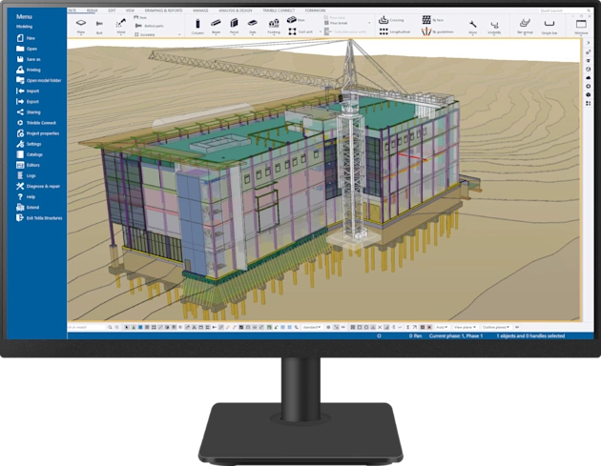The height and width of the screenshot is (466, 601).
Task: Click Trimble Connect in the Menu panel
Action: coord(36,123)
